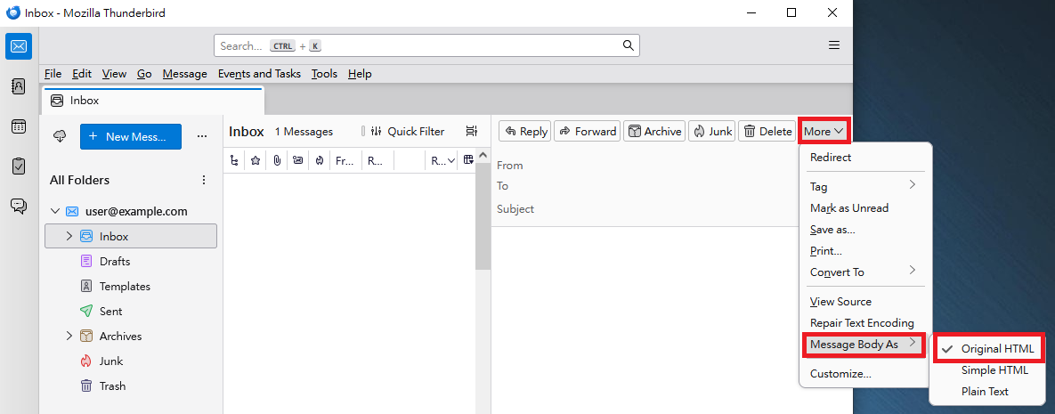Open the Tools menu
Screen dimensions: 1055x414
tap(324, 74)
